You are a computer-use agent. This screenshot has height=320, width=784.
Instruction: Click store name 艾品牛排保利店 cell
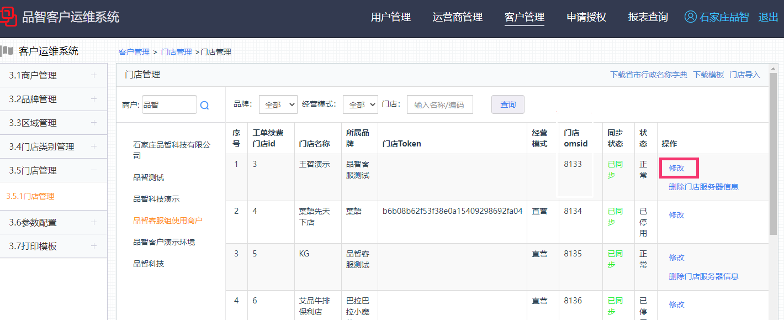click(x=315, y=306)
